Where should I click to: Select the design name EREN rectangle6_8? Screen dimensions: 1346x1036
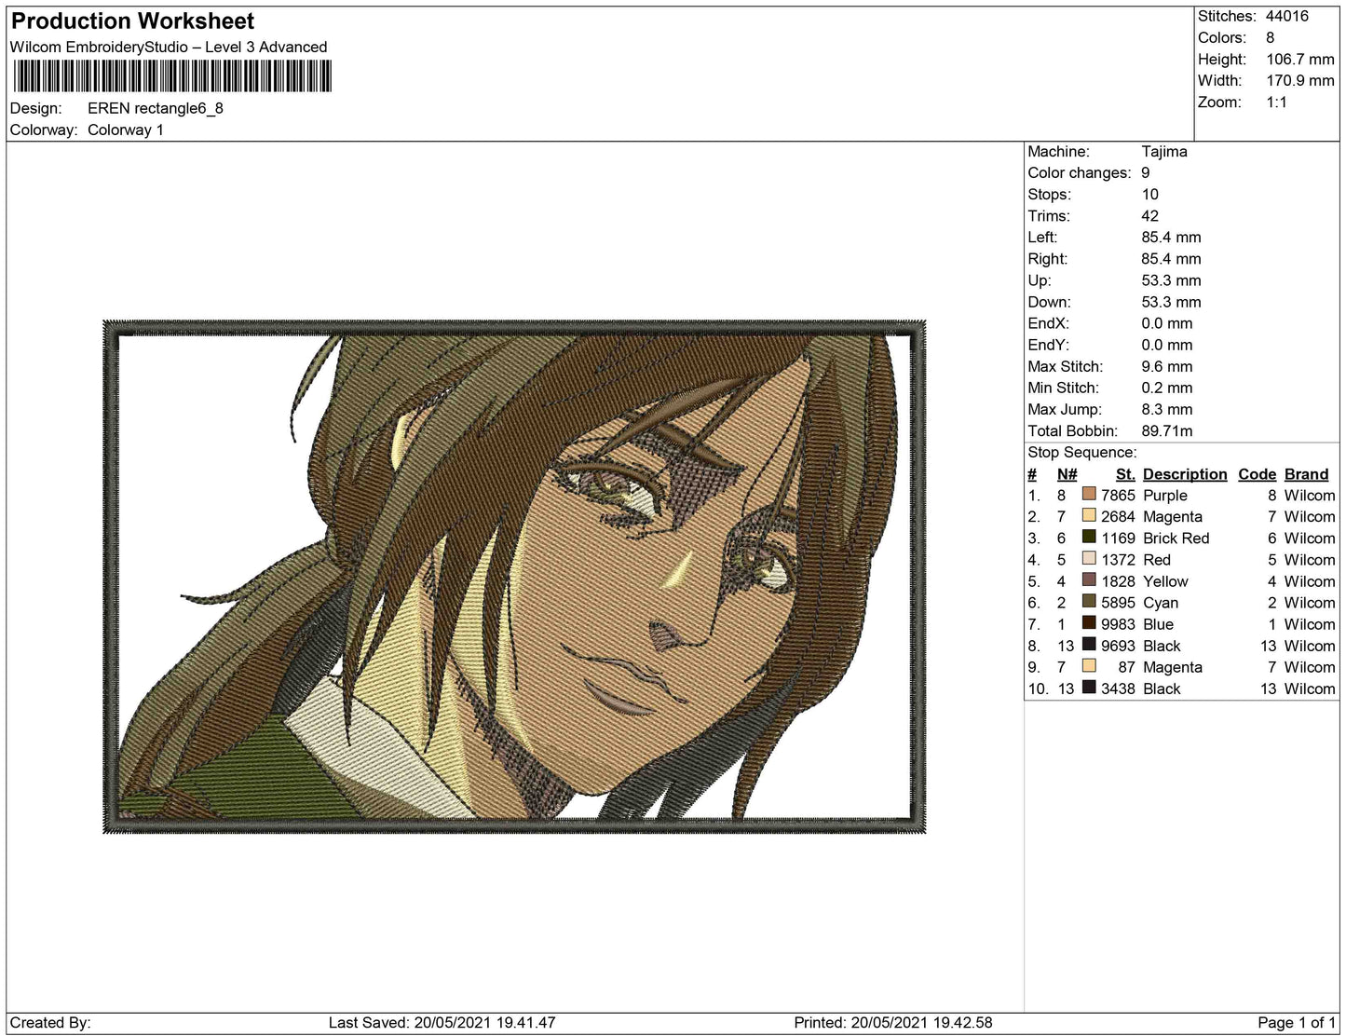[156, 108]
